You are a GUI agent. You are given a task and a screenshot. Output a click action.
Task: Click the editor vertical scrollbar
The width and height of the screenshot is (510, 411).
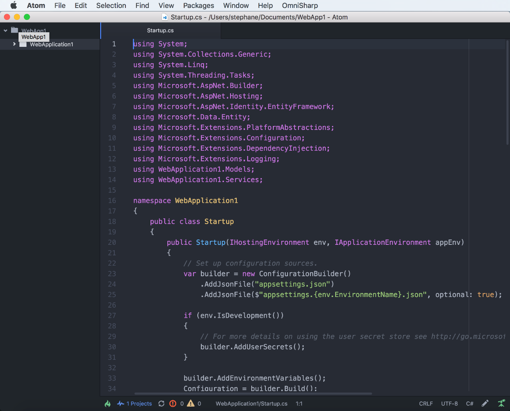(x=507, y=92)
